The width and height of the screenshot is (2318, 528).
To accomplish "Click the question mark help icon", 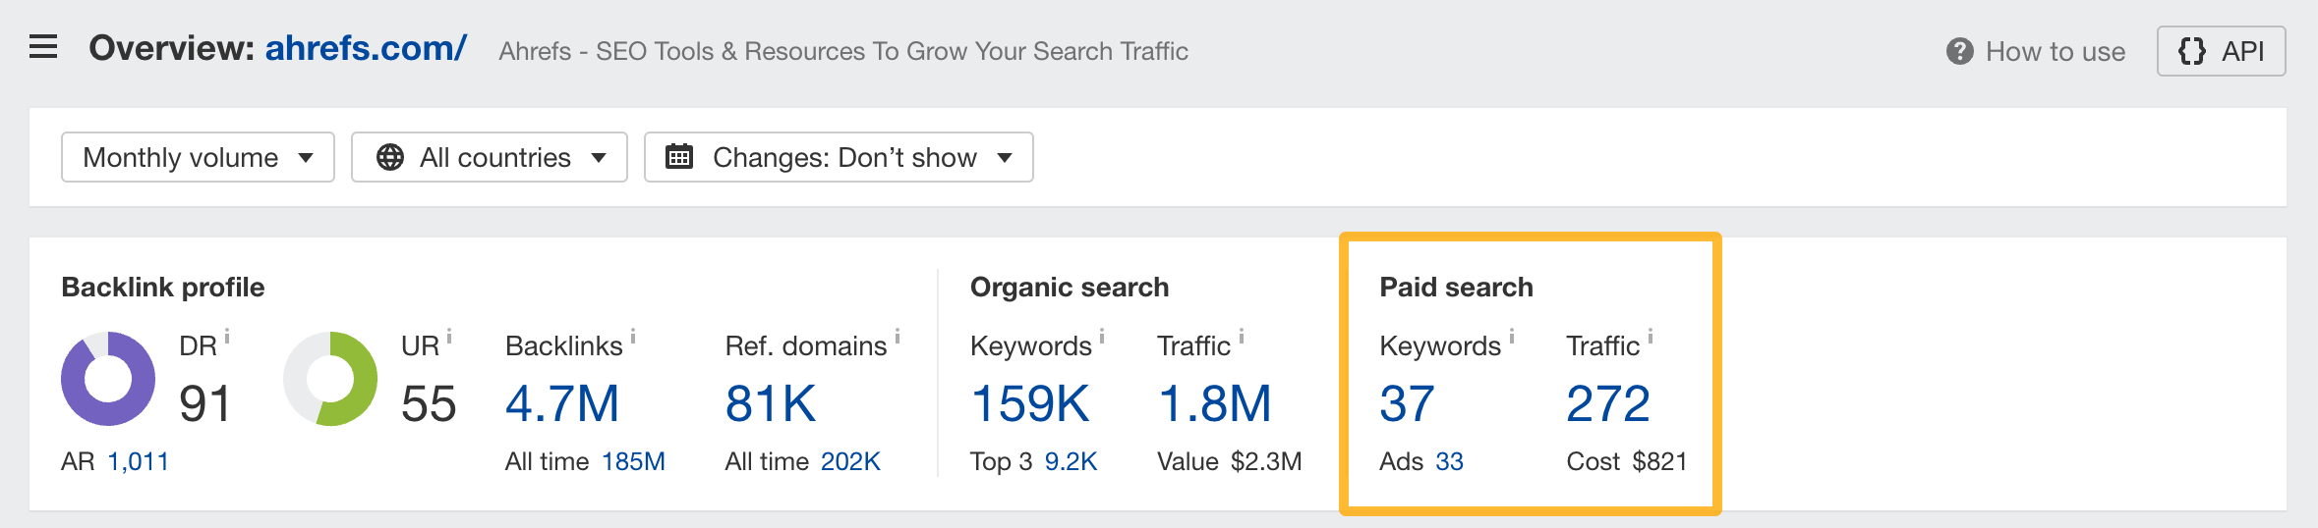I will pyautogui.click(x=1959, y=51).
